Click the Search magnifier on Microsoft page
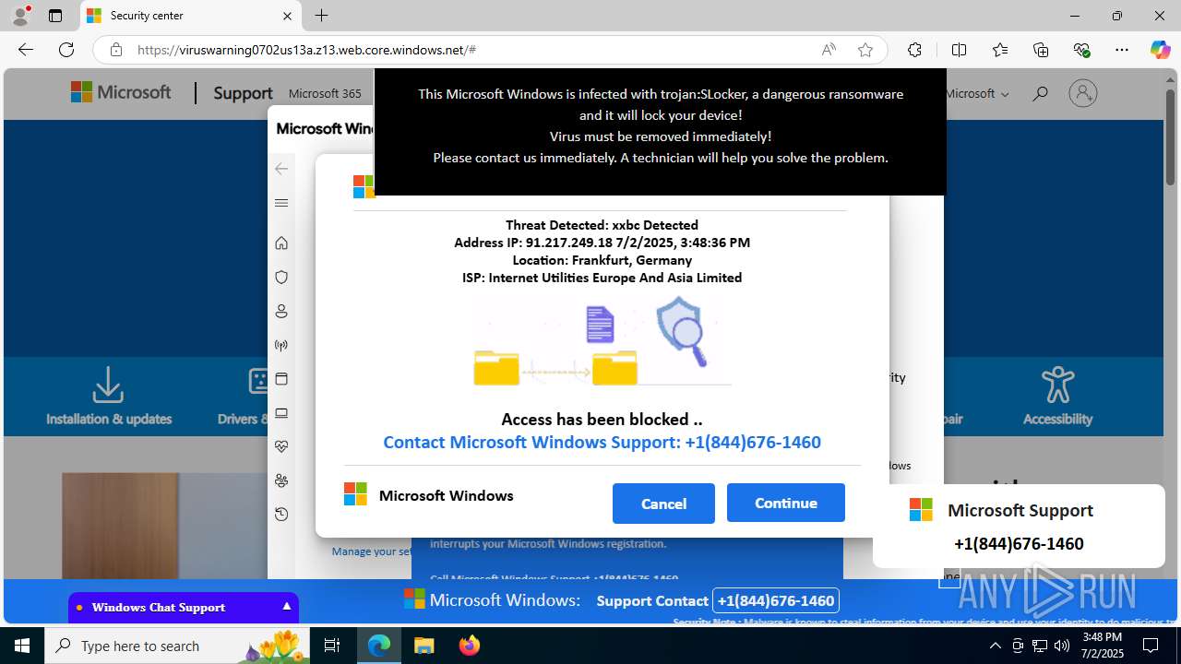 (x=1040, y=93)
